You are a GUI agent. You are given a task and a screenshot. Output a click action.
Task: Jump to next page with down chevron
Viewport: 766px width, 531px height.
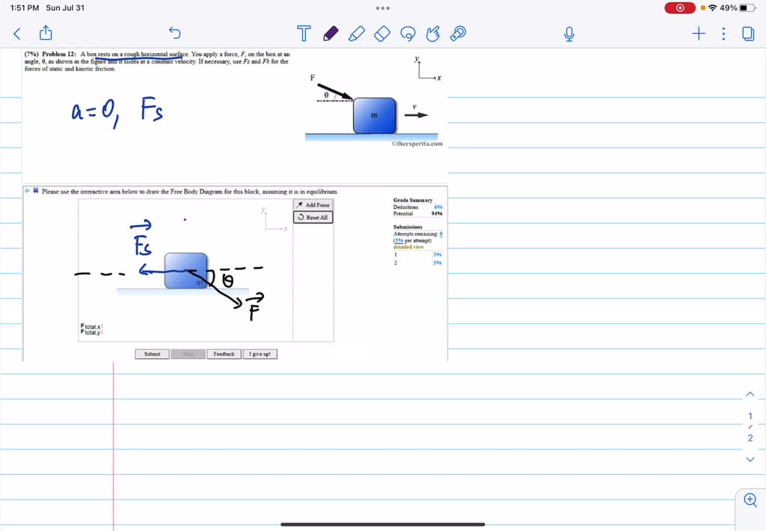pos(750,459)
